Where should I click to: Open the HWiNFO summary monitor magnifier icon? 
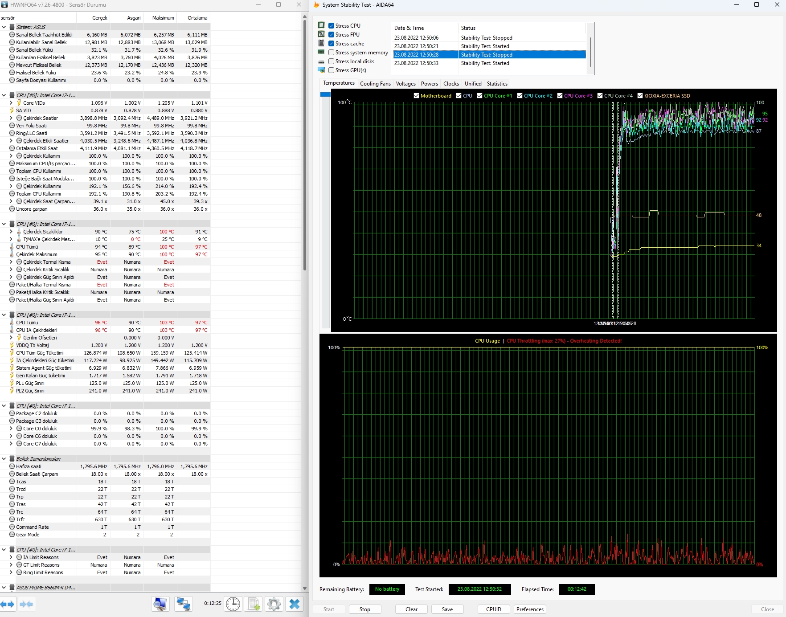pos(160,604)
